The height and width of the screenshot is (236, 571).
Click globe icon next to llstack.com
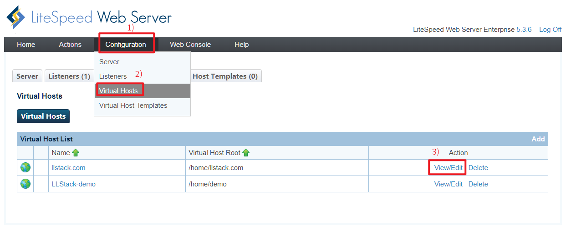click(x=25, y=168)
